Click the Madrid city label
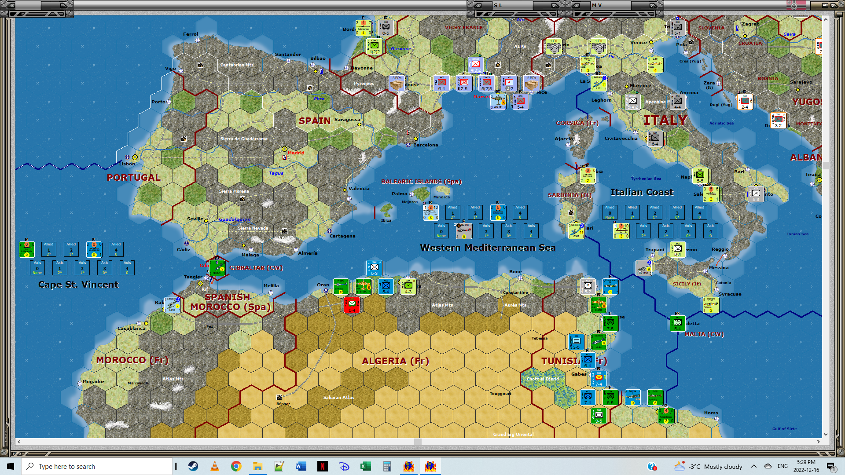 (296, 153)
